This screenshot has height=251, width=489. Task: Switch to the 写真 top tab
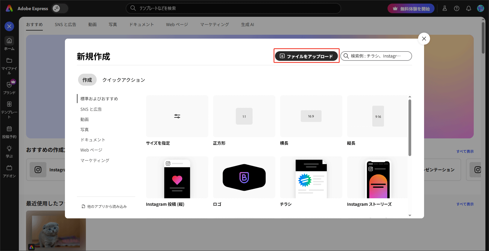[113, 25]
